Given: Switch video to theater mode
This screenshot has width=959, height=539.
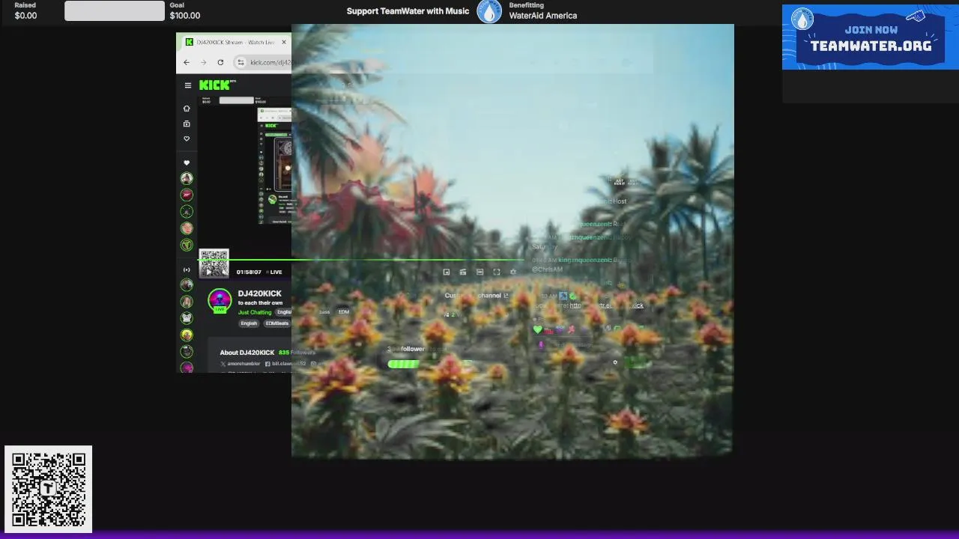Looking at the screenshot, I should 479,272.
